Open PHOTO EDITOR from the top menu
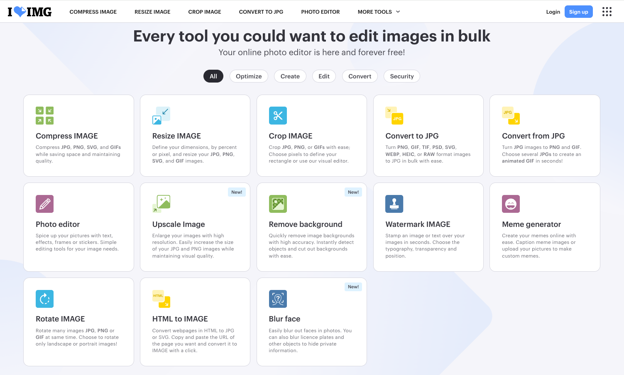 pos(321,12)
